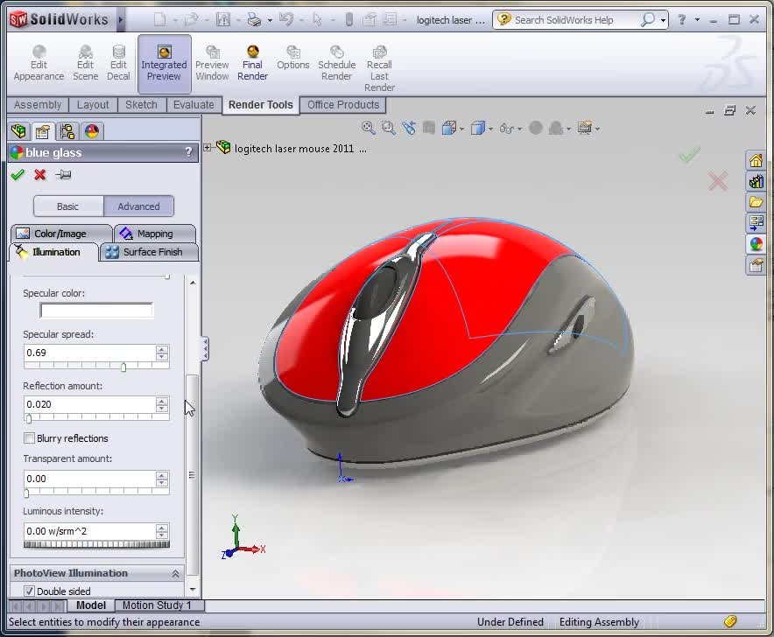Open the File Explorer task pane
This screenshot has width=774, height=637.
click(x=756, y=202)
